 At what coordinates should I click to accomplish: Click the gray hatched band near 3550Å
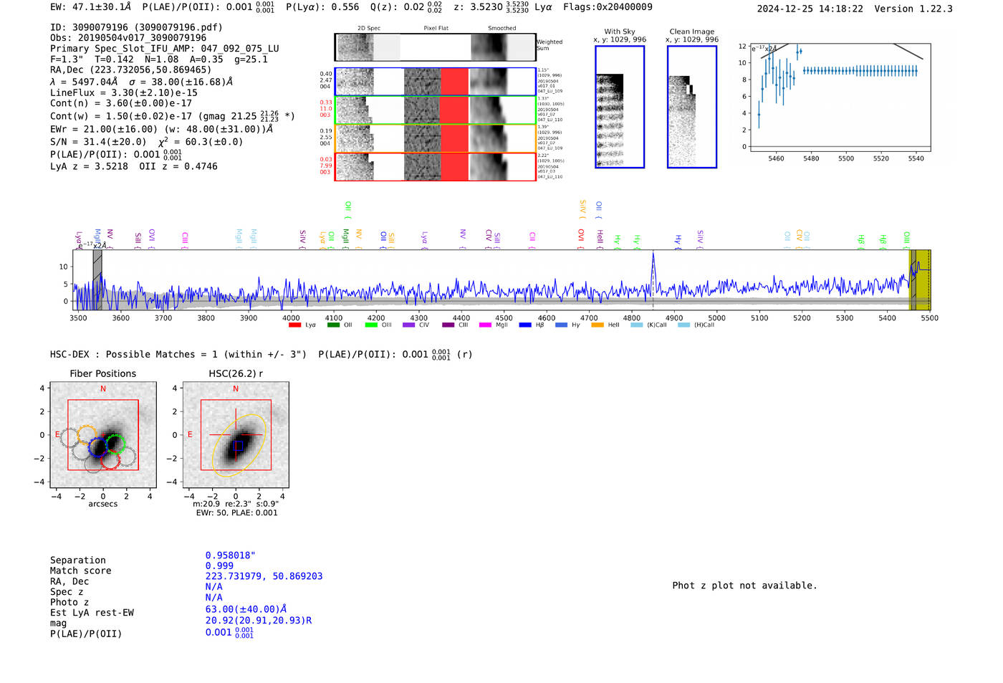click(97, 280)
